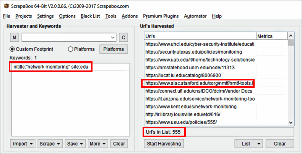Screen dimensions: 302x154
Task: Click the Clear button under keywords
Action: pos(119,144)
